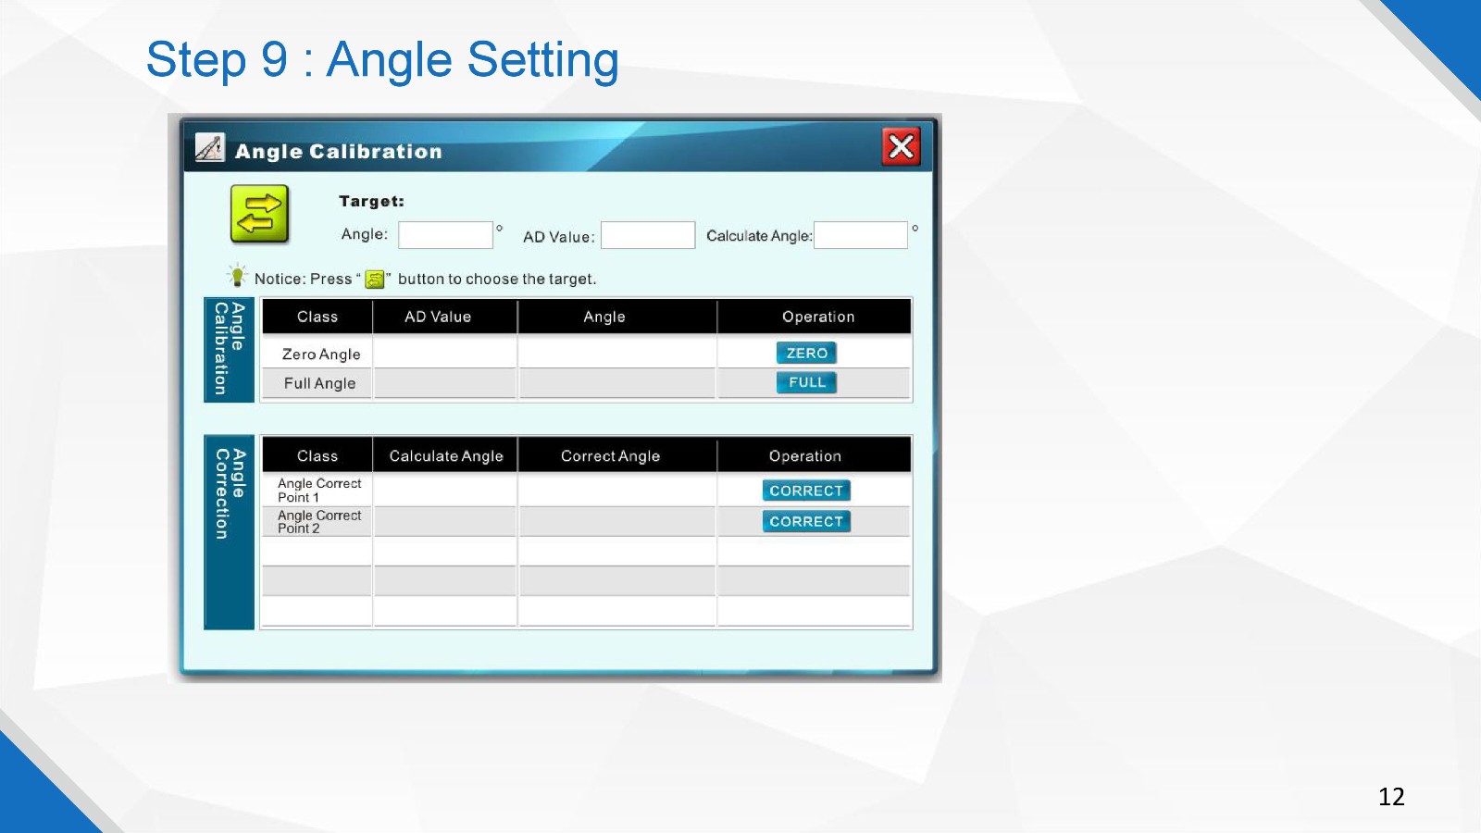The width and height of the screenshot is (1481, 833).
Task: Click the Correct Angle column header
Action: [x=611, y=455]
